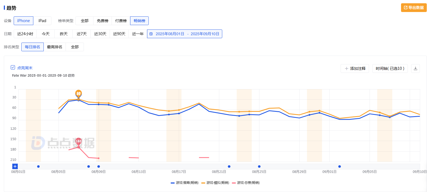Choose 最高排名 ranking type
The height and width of the screenshot is (192, 427).
[55, 47]
